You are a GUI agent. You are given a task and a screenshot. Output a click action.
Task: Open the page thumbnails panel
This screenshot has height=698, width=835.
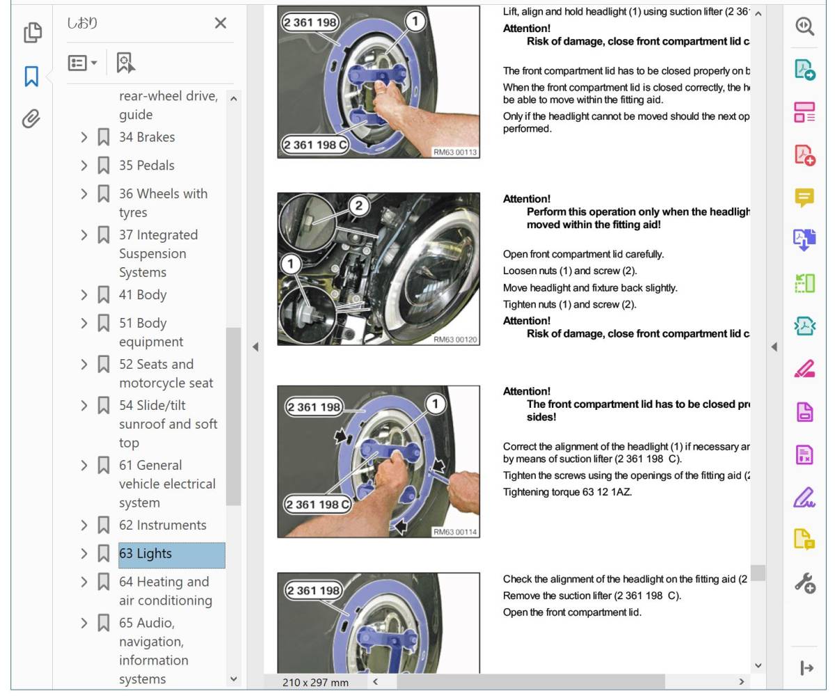(x=32, y=32)
